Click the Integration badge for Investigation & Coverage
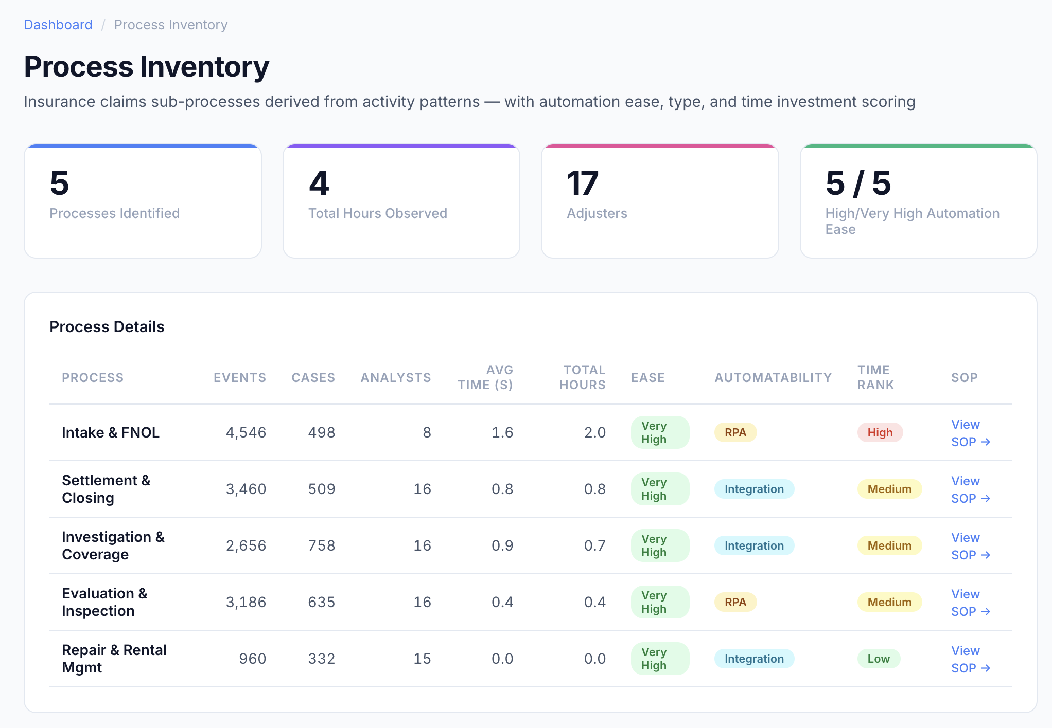Screen dimensions: 1052x728 [754, 545]
